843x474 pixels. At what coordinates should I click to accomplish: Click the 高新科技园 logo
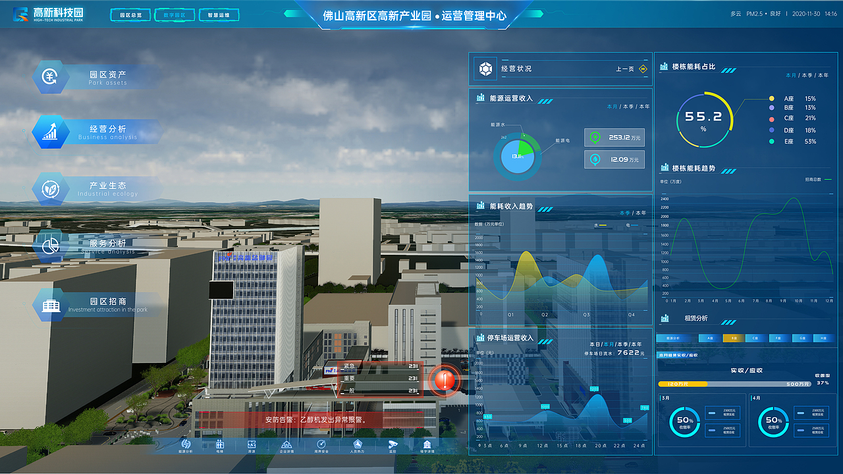49,14
